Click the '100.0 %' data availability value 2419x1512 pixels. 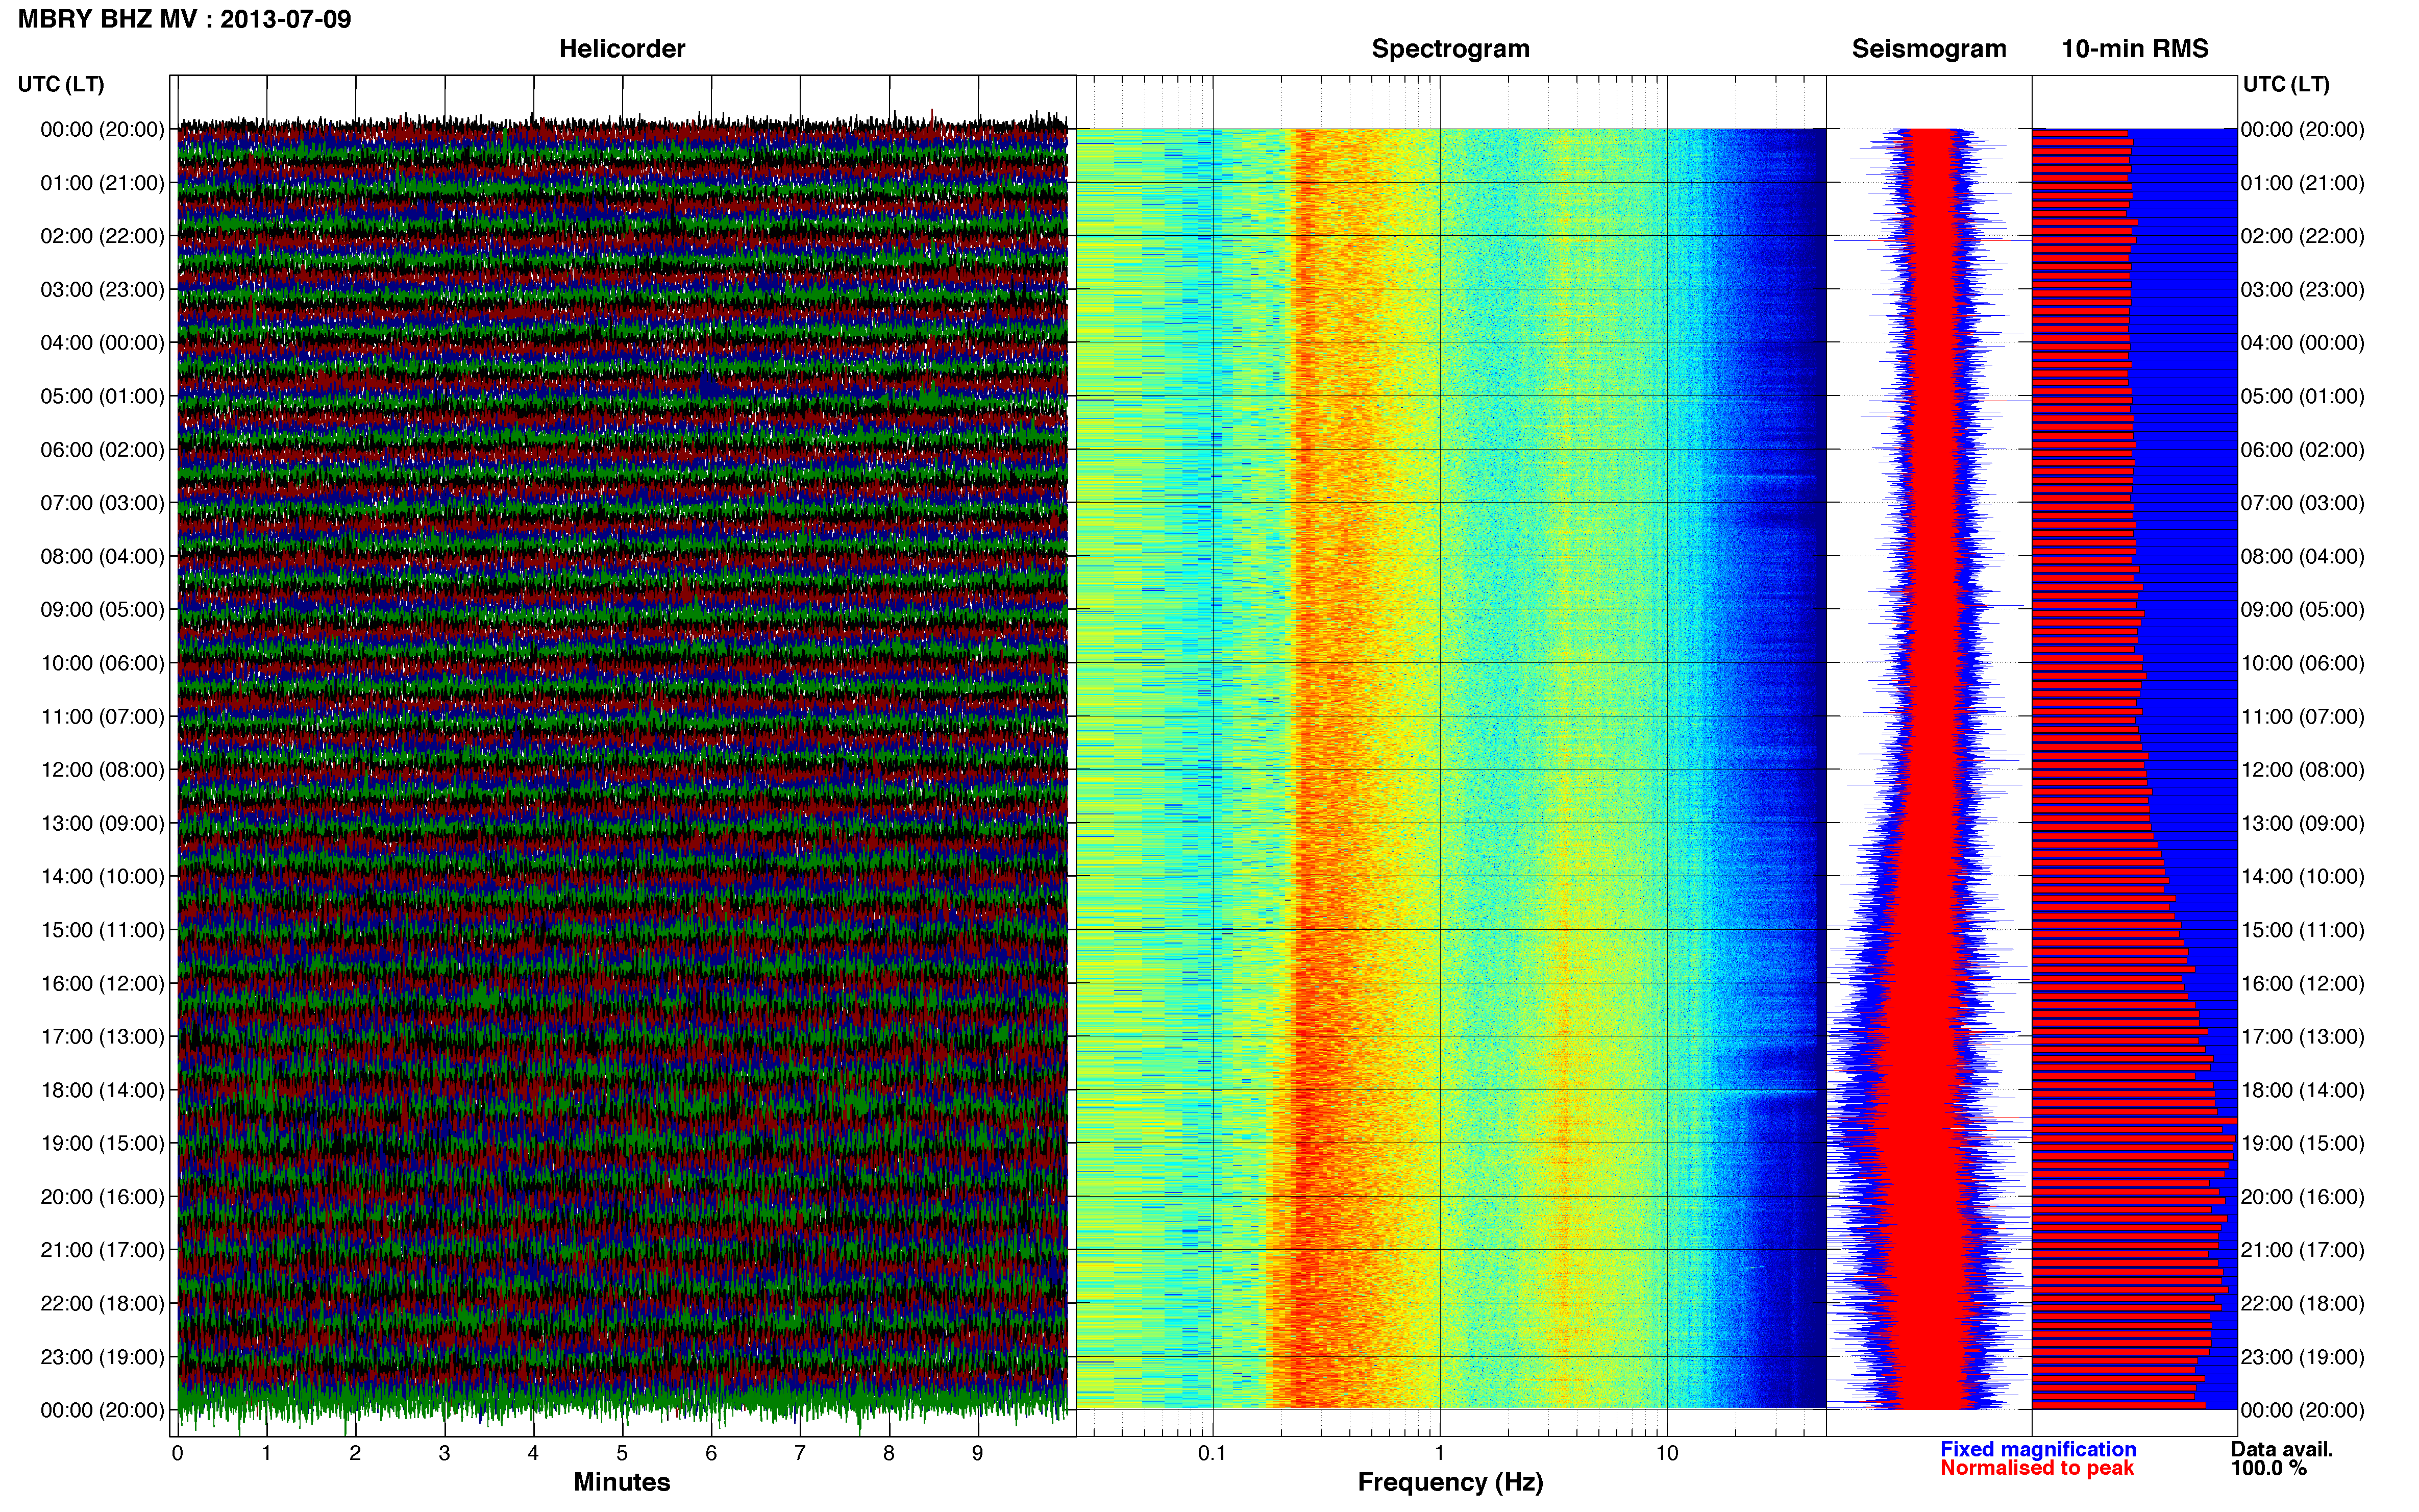(2269, 1468)
